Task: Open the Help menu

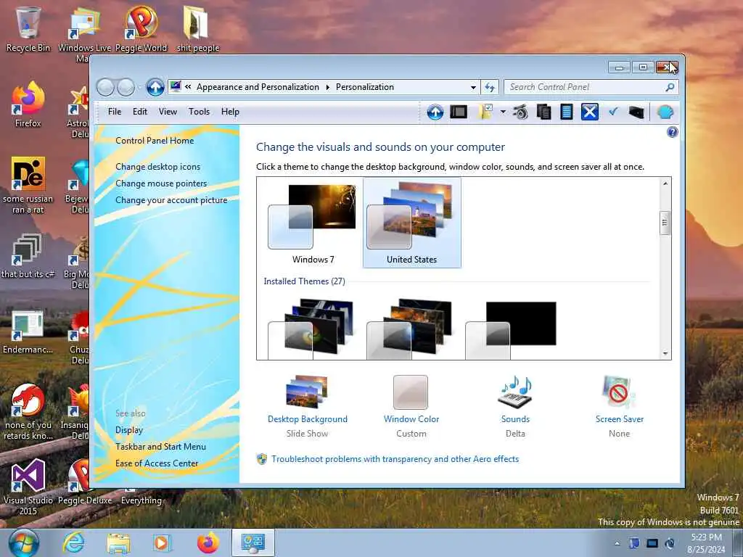Action: (x=230, y=112)
